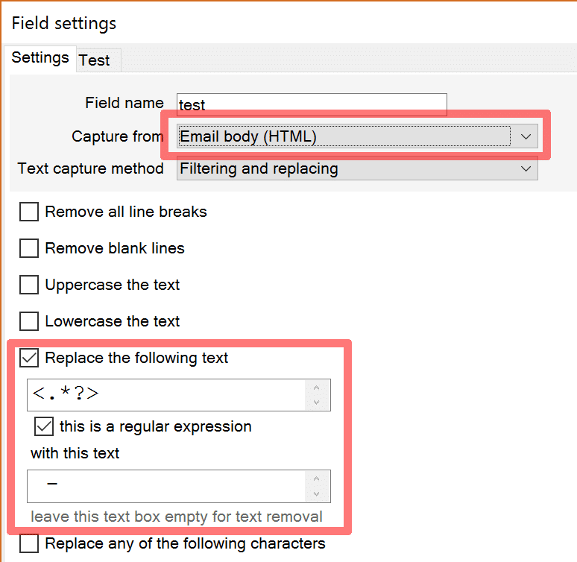The height and width of the screenshot is (562, 577).
Task: Enable Lowercase the text checkbox
Action: (29, 321)
